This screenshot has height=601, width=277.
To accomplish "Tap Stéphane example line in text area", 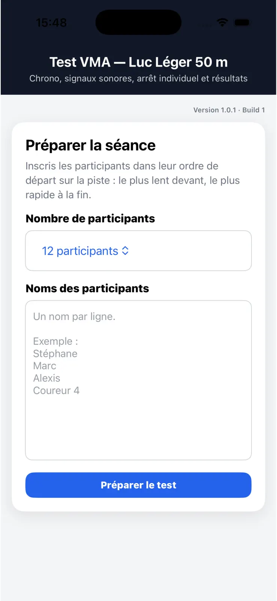I will [55, 353].
